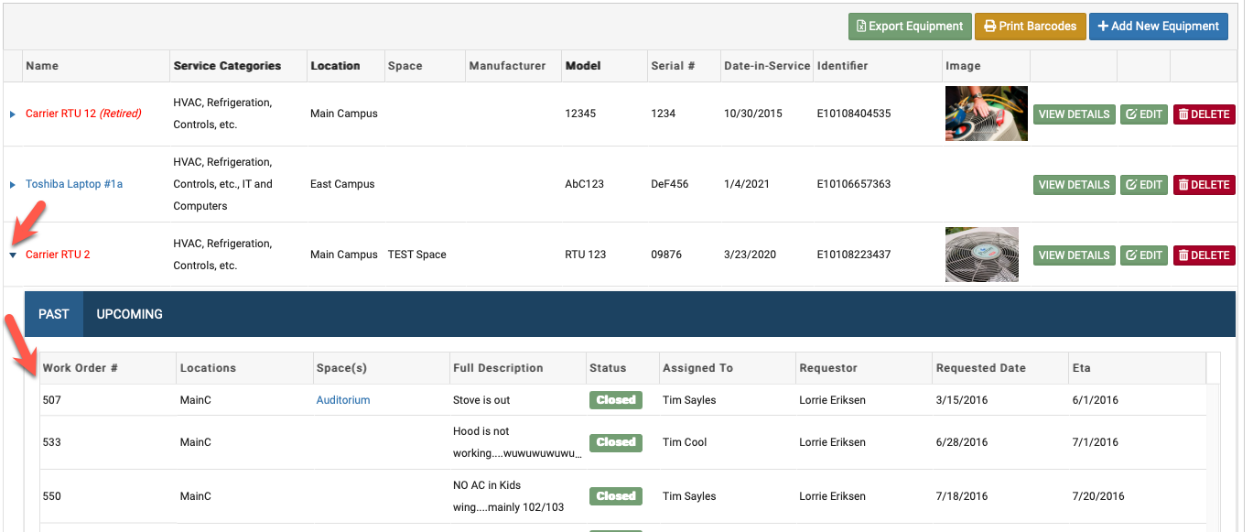Viewport: 1253px width, 532px height.
Task: Expand the Carrier RTU 12 row
Action: click(13, 114)
